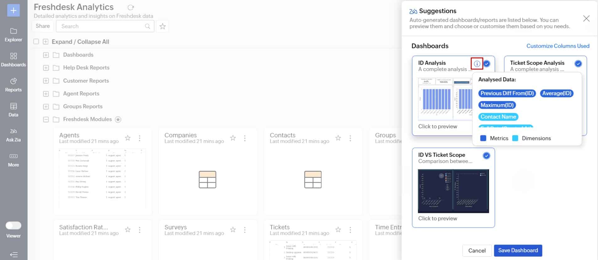This screenshot has height=260, width=598.
Task: Expand the Agent Reports folder
Action: pos(46,94)
